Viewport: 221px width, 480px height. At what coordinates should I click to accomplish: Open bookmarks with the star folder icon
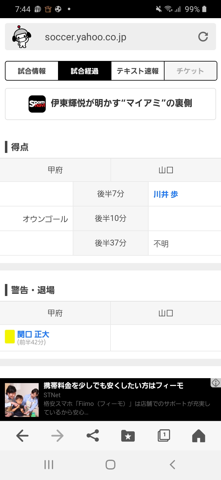128,435
